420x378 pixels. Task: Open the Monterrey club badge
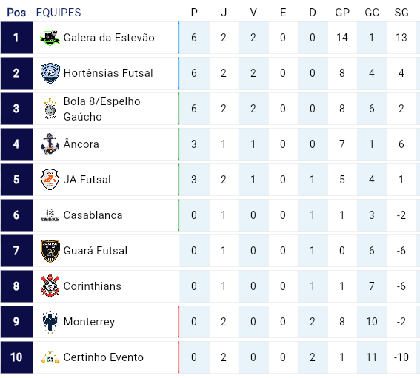coord(50,322)
